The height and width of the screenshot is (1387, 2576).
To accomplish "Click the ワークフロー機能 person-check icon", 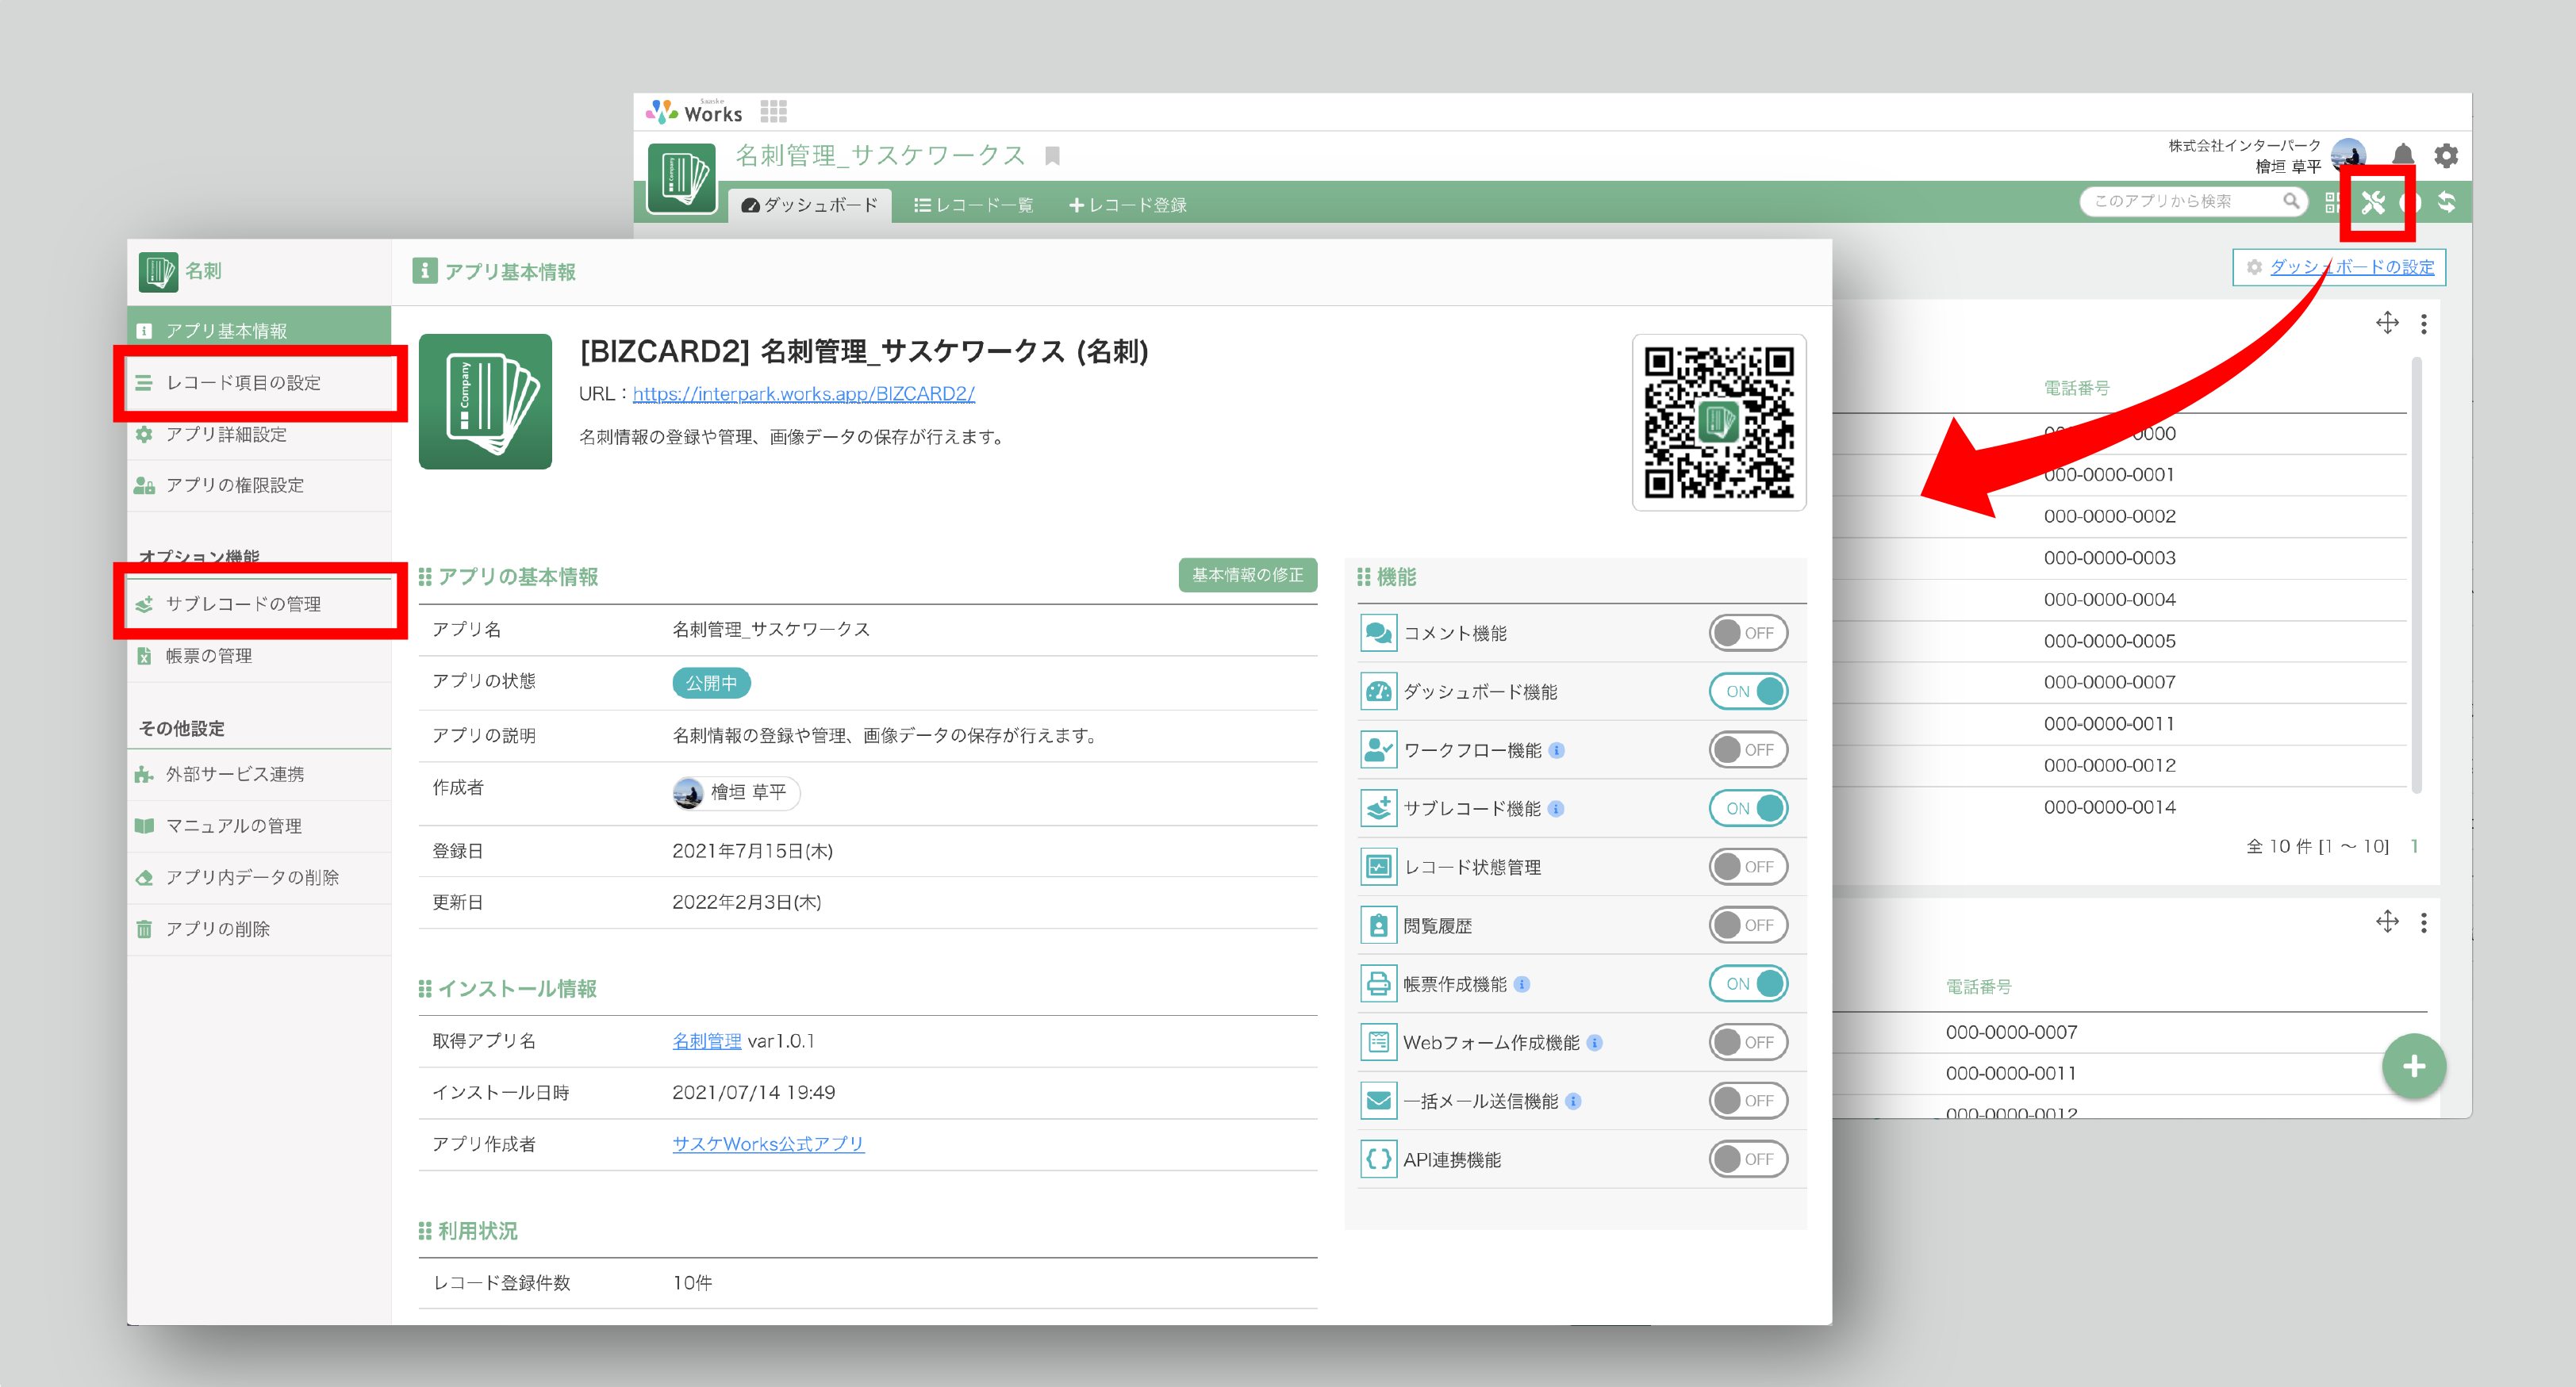I will pyautogui.click(x=1378, y=749).
